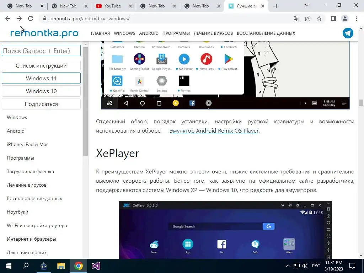
Task: Open ANDROID in the site menu
Action: pos(149,33)
